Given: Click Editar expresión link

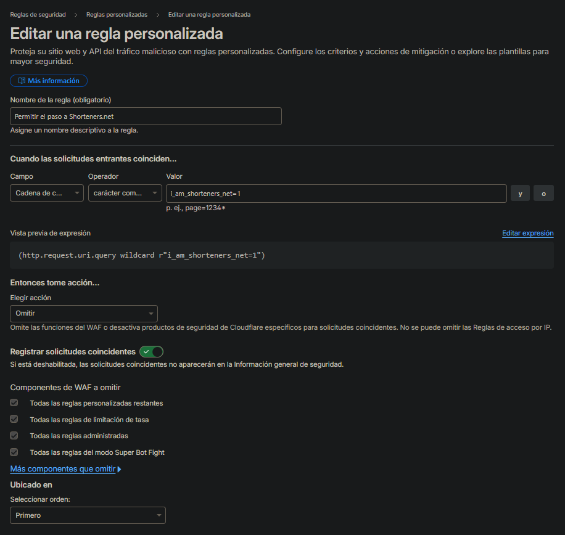Looking at the screenshot, I should 528,233.
